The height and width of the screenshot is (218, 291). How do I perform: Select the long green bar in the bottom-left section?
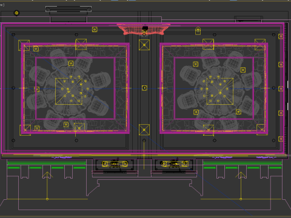(47, 163)
